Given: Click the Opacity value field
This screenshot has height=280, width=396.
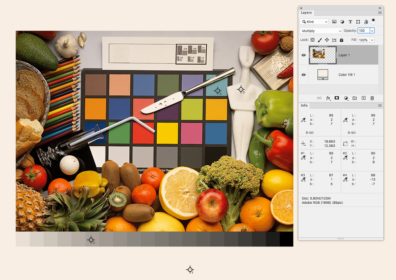Looking at the screenshot, I should tap(364, 31).
